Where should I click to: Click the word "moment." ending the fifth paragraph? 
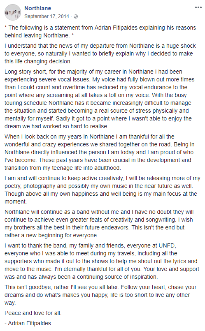point(16,201)
